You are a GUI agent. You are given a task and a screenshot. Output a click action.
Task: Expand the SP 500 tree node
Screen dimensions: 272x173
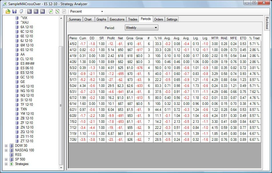click(6, 159)
